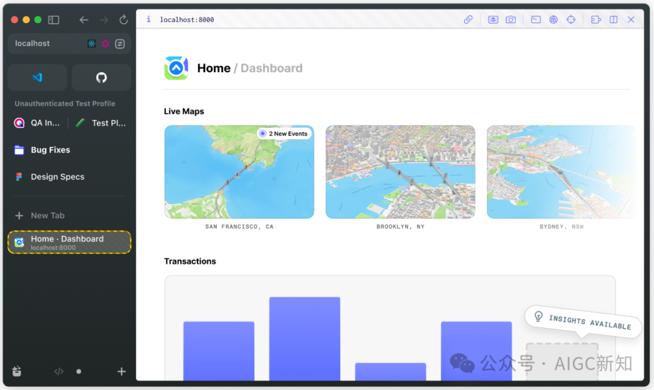This screenshot has width=654, height=390.
Task: Click the Live Maps heading
Action: click(184, 111)
